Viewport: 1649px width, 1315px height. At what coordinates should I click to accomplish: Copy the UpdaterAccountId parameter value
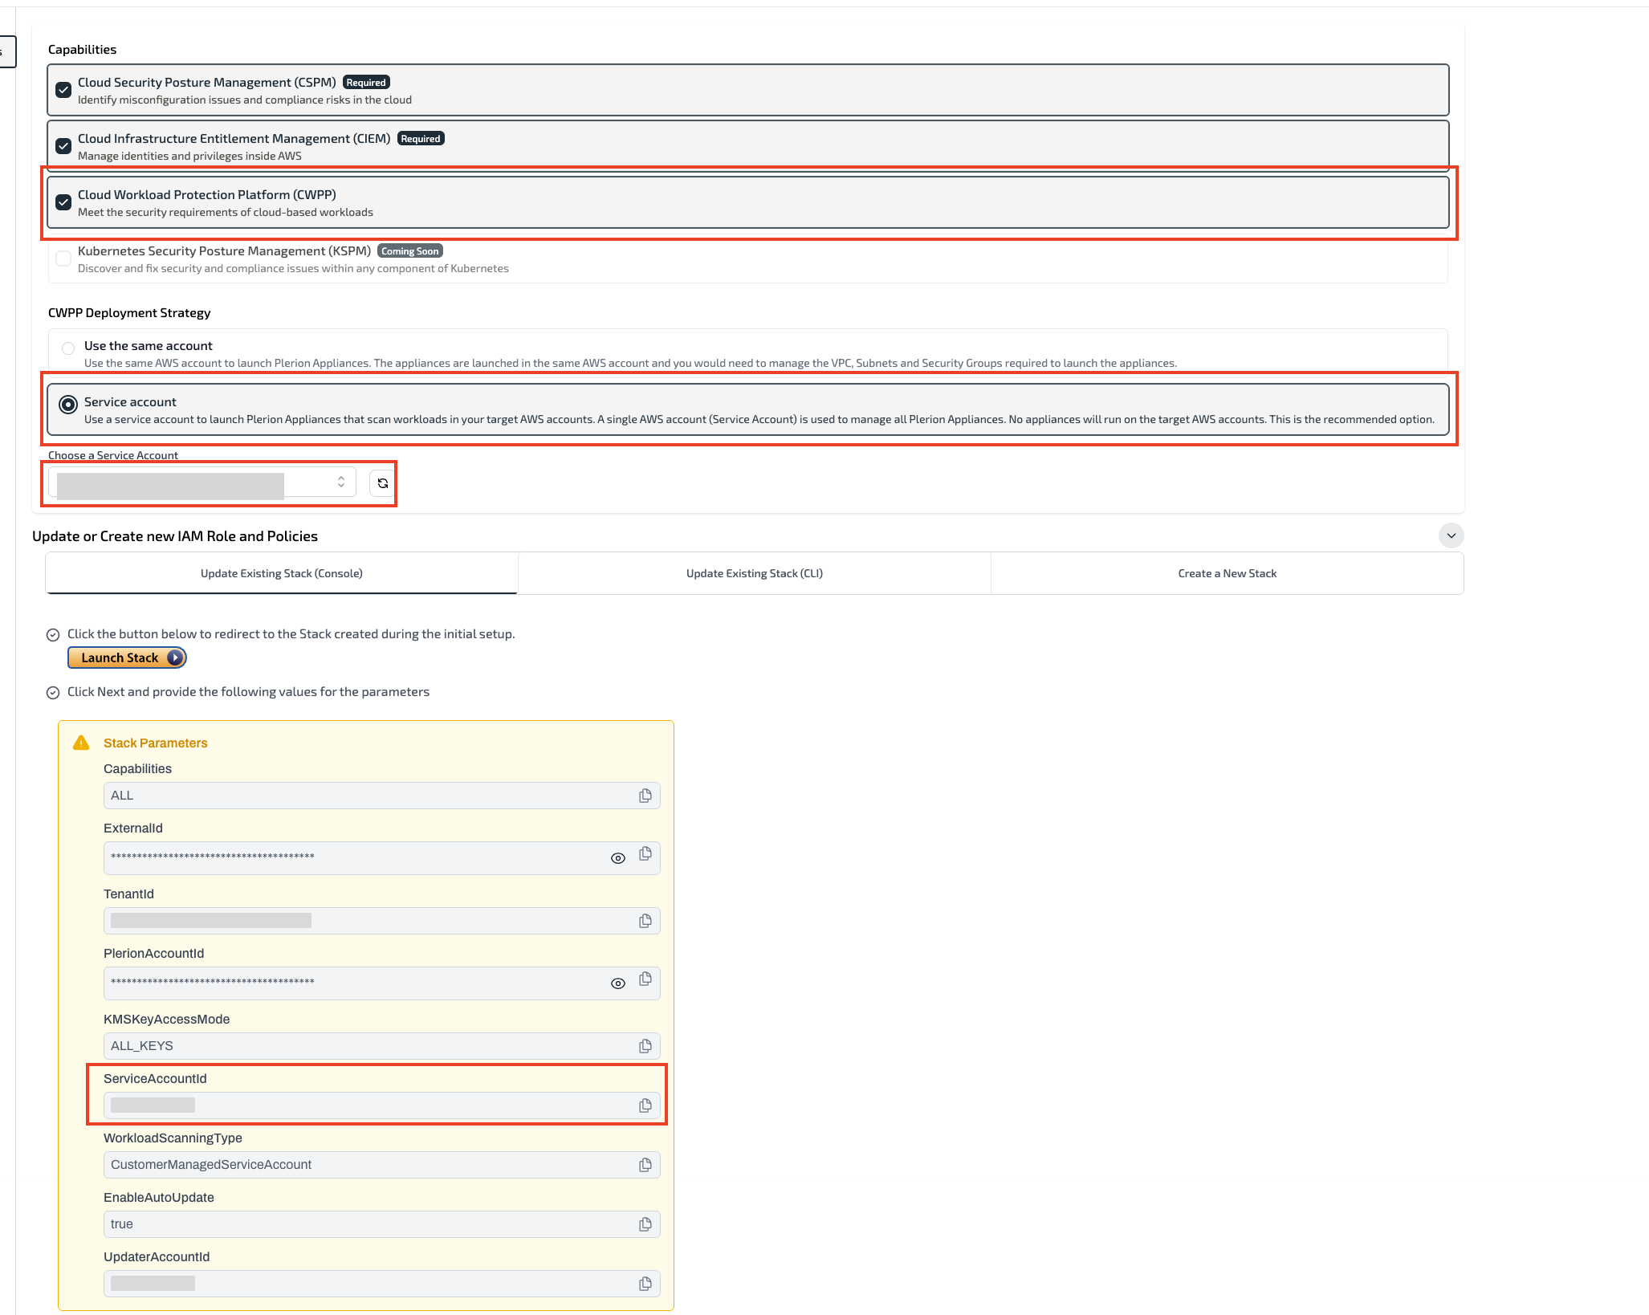click(645, 1284)
